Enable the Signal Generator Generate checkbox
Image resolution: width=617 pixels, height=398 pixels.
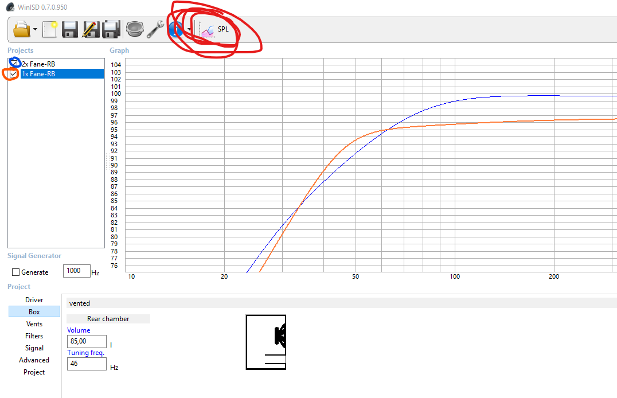(16, 272)
